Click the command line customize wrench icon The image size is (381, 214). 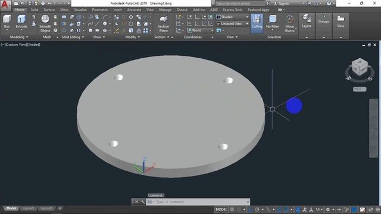pyautogui.click(x=143, y=202)
